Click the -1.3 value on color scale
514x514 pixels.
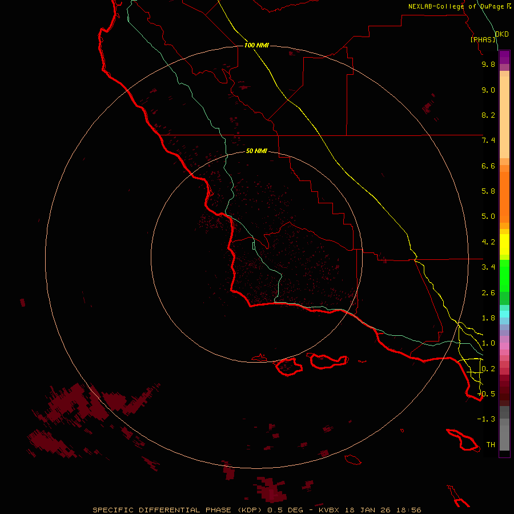pyautogui.click(x=486, y=419)
